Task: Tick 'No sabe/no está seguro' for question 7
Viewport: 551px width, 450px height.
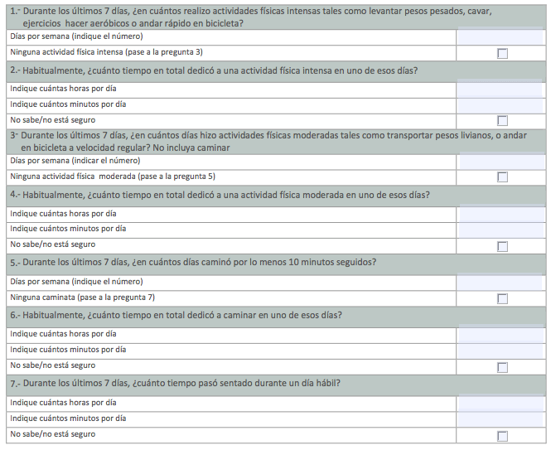Action: (502, 436)
